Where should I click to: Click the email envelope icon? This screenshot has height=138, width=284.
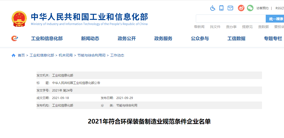point(230,8)
